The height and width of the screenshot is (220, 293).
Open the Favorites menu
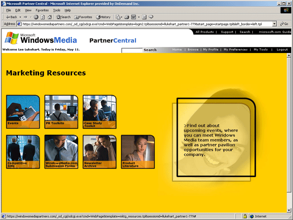coord(42,10)
